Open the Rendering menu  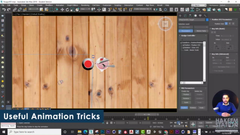pos(85,5)
